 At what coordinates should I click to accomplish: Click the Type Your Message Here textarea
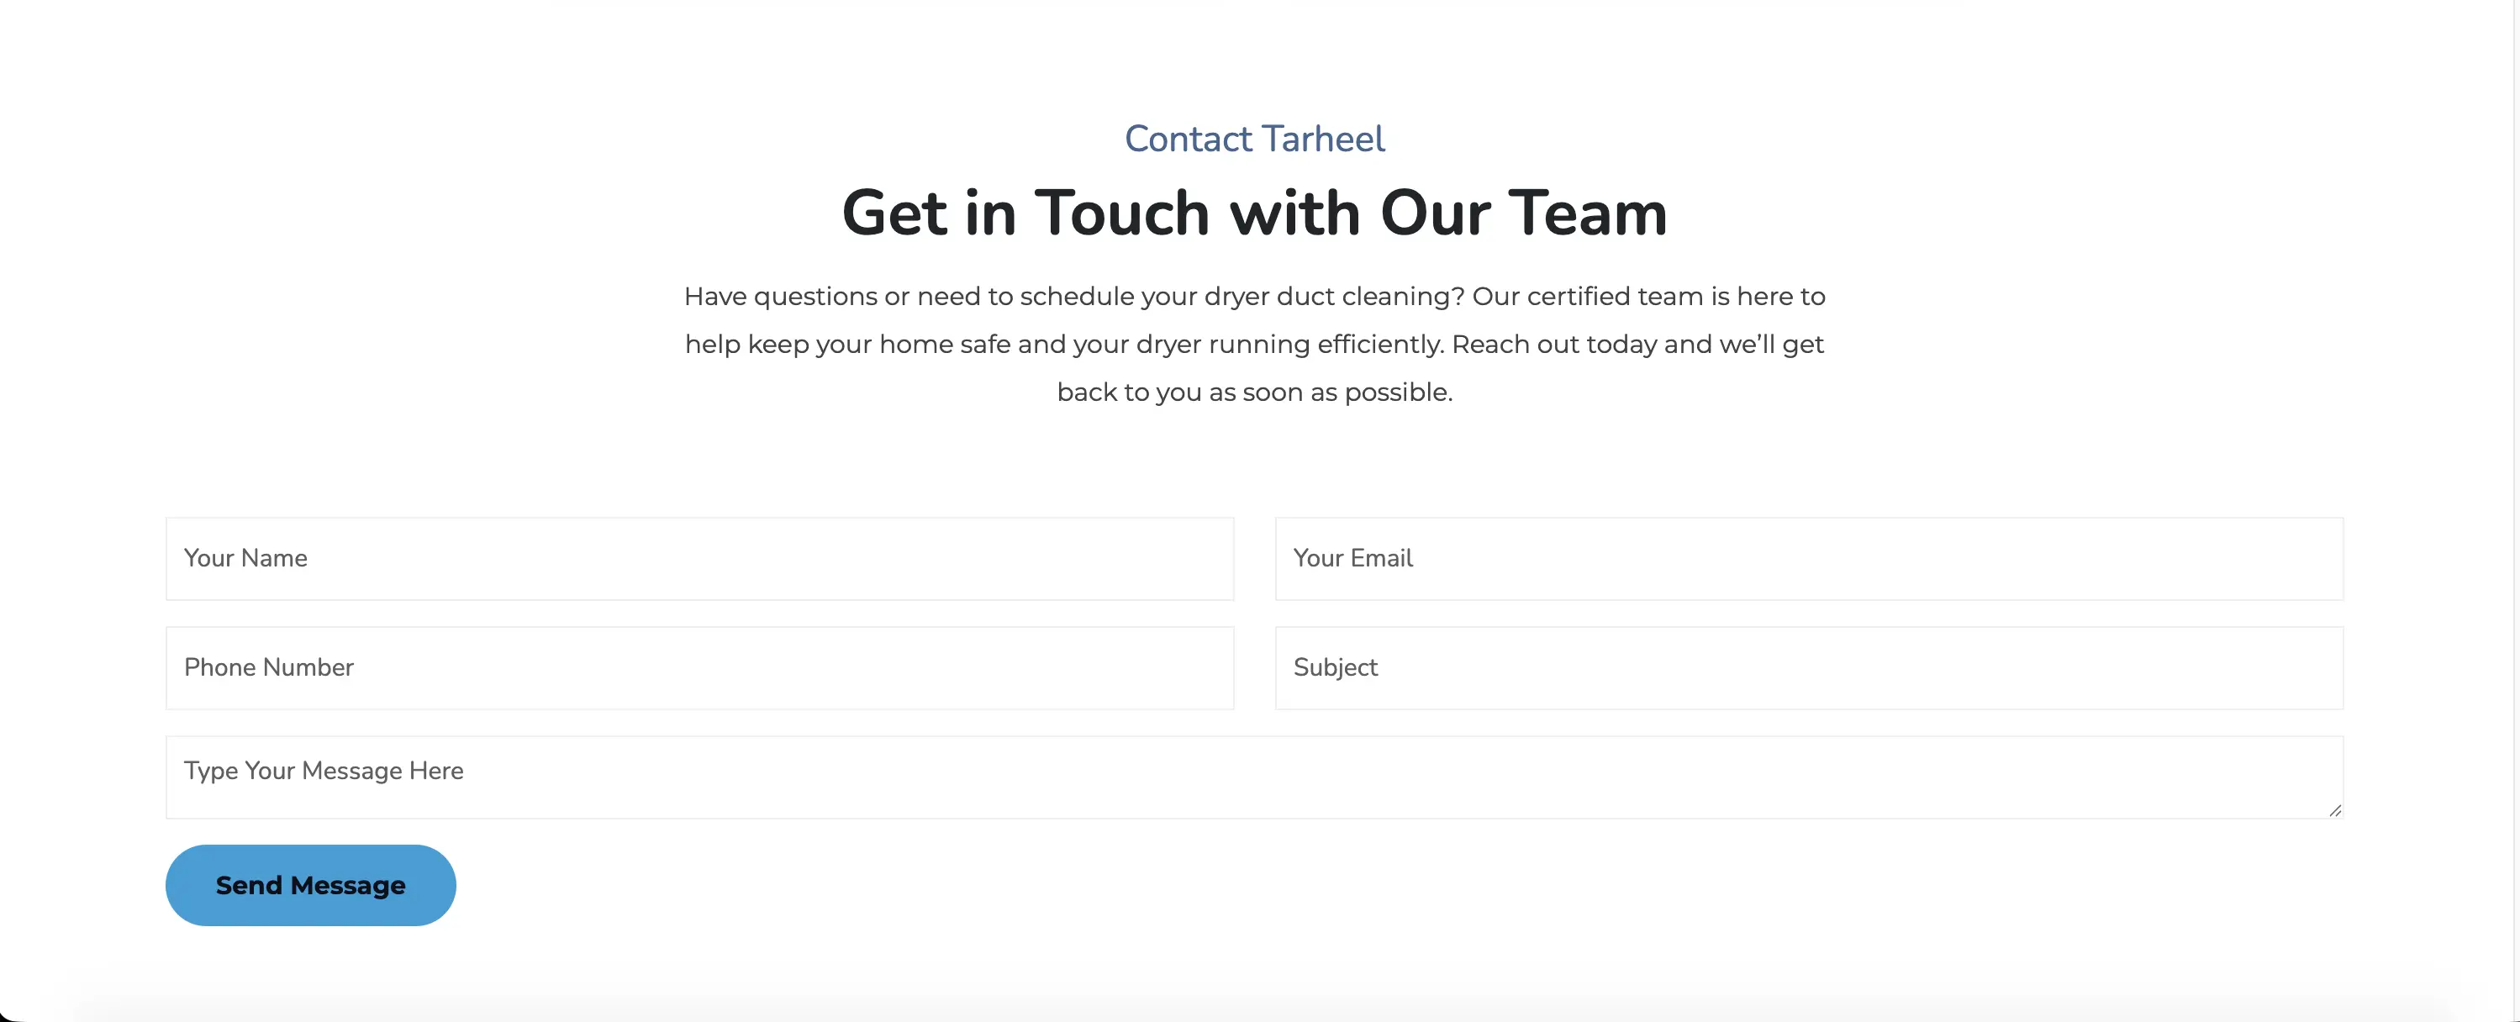1252,777
